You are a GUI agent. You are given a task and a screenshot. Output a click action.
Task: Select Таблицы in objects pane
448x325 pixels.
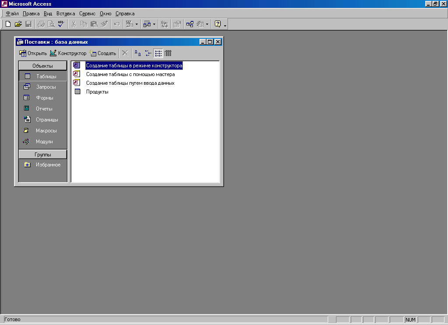(x=43, y=76)
